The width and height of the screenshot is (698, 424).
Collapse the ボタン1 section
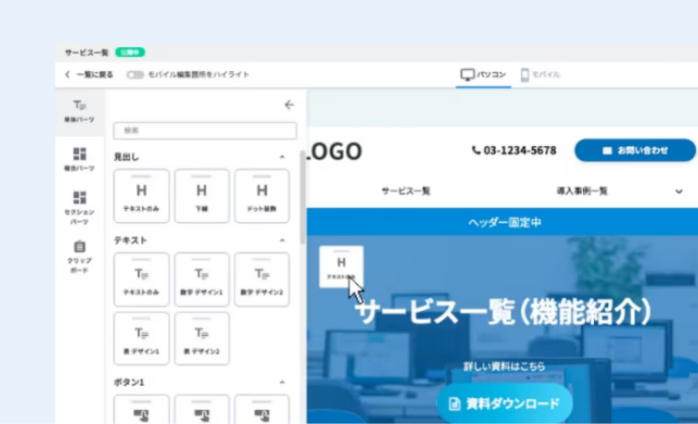(x=282, y=382)
